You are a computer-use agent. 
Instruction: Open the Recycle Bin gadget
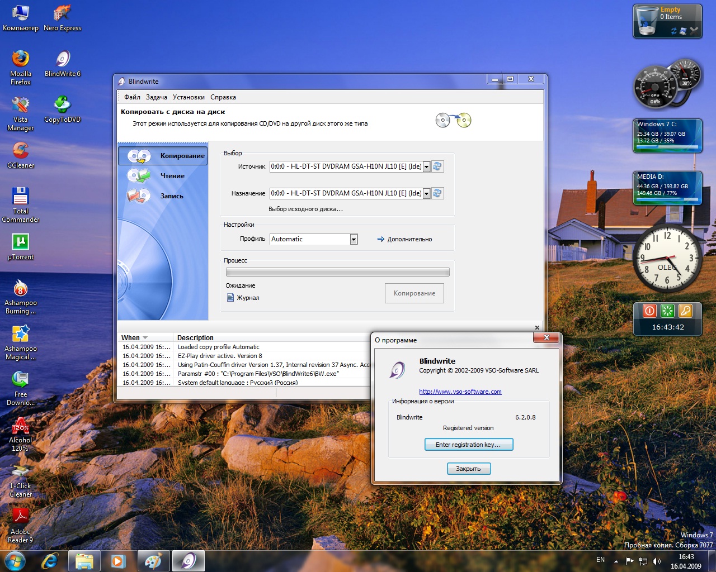tap(667, 21)
